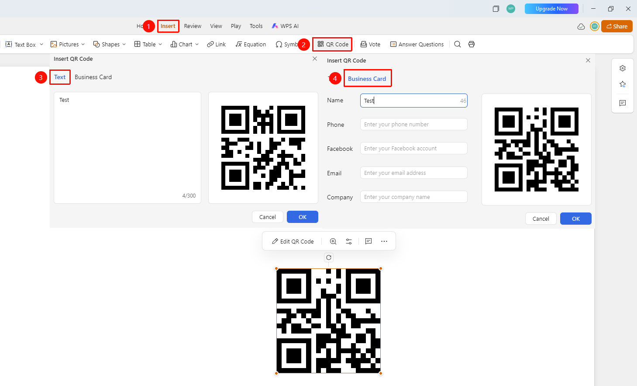637x386 pixels.
Task: Cancel the dialog showing the 4/300 counter
Action: tap(268, 217)
